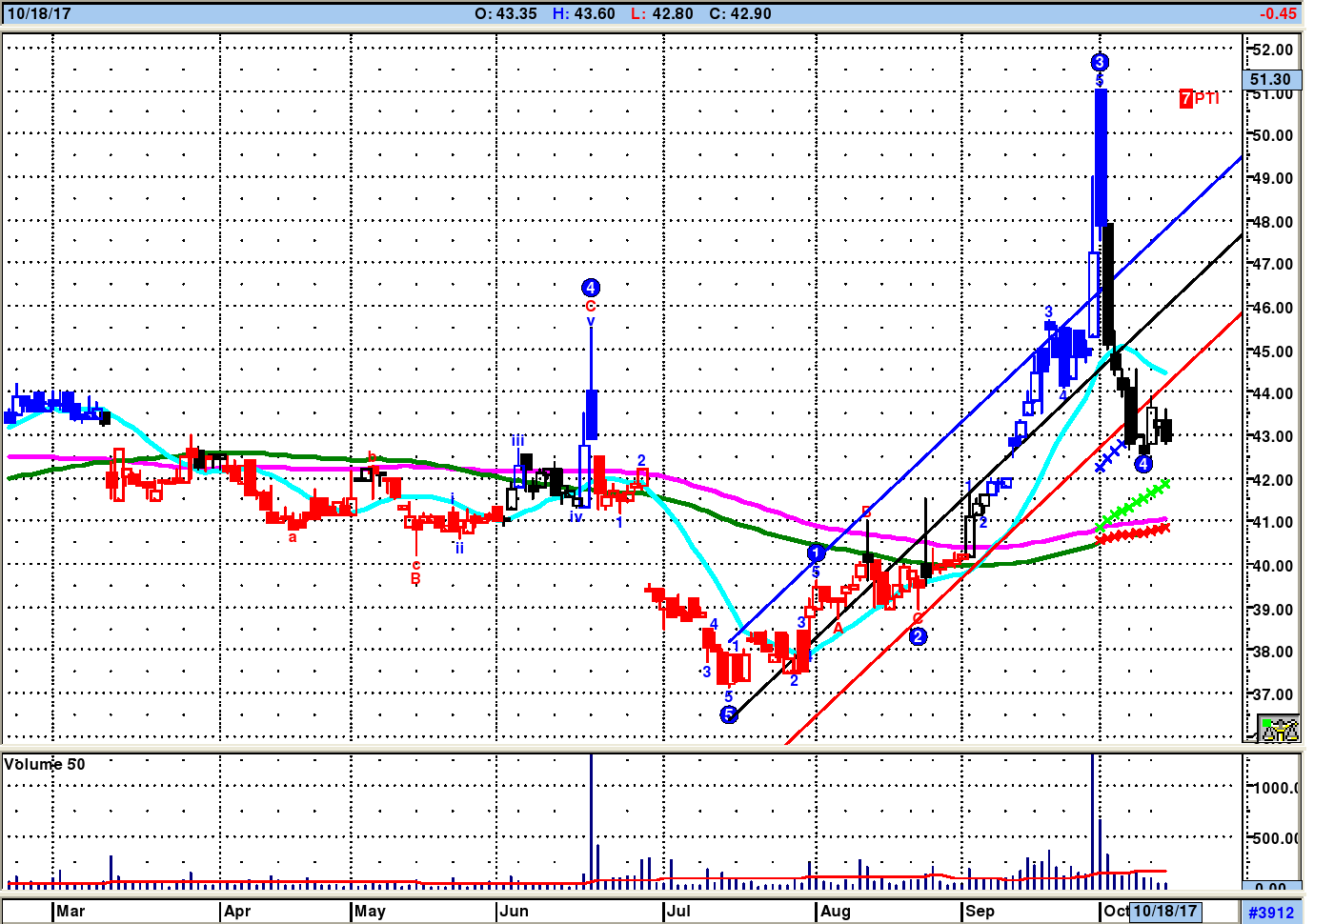Click the red wave B label below May low
Screen dimensions: 1334x924
[x=415, y=579]
